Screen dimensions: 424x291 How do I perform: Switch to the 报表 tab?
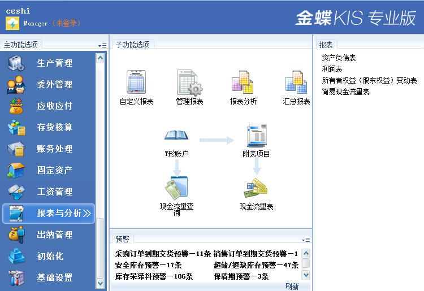pyautogui.click(x=326, y=45)
